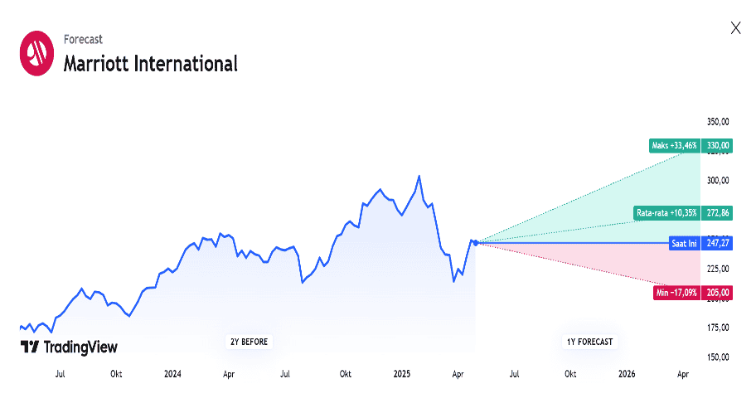Click the Saat Ini current price label
Screen dimensions: 756x408
click(x=685, y=243)
